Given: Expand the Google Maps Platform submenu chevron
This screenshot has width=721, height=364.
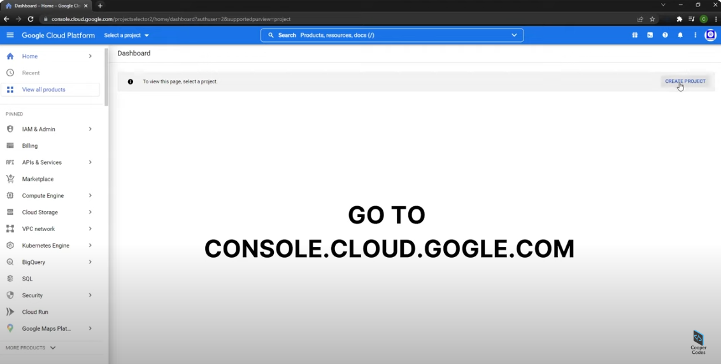Looking at the screenshot, I should pos(90,328).
